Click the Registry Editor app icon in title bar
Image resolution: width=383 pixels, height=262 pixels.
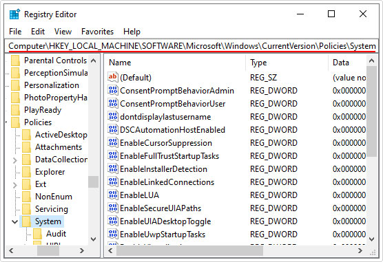14,14
